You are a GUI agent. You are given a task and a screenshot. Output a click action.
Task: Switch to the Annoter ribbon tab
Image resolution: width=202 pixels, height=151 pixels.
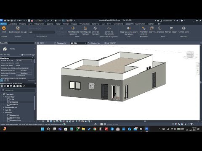coord(66,24)
